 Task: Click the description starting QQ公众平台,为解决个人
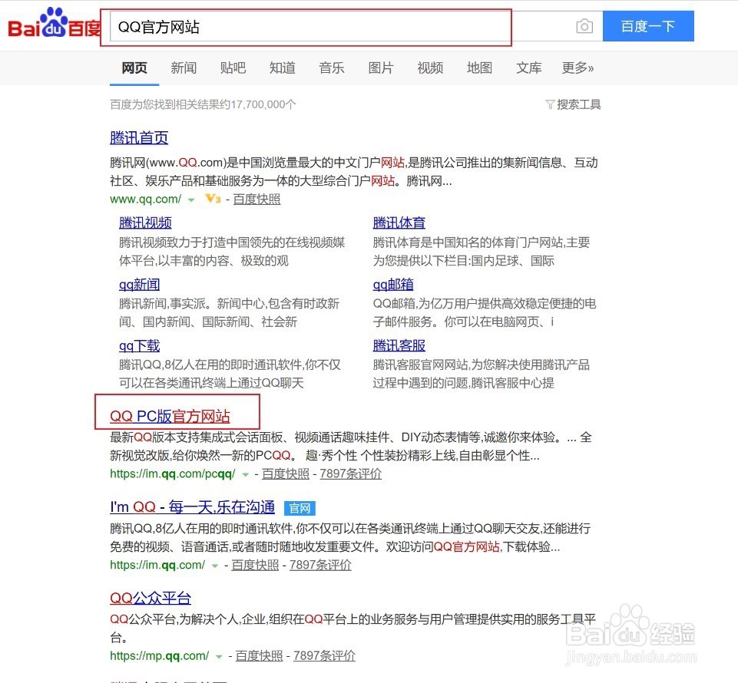(x=352, y=629)
